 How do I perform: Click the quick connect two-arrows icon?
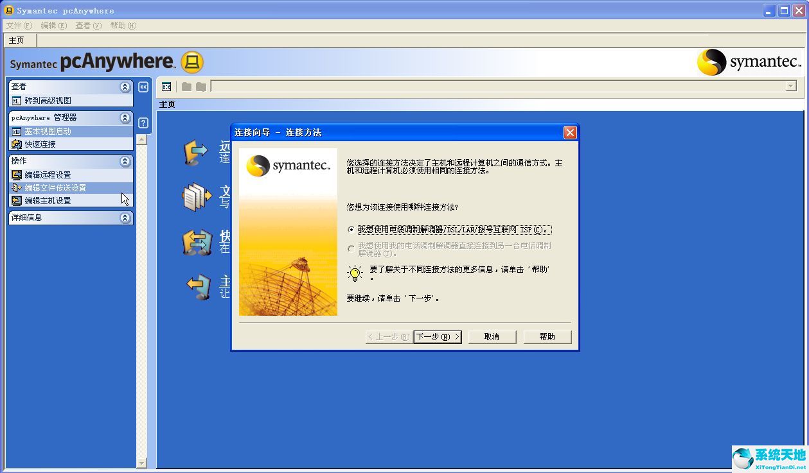[x=197, y=242]
